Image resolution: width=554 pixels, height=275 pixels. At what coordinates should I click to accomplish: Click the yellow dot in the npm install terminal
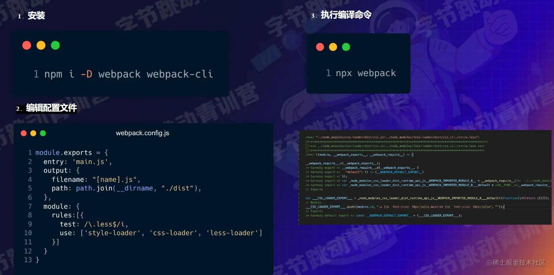(41, 45)
